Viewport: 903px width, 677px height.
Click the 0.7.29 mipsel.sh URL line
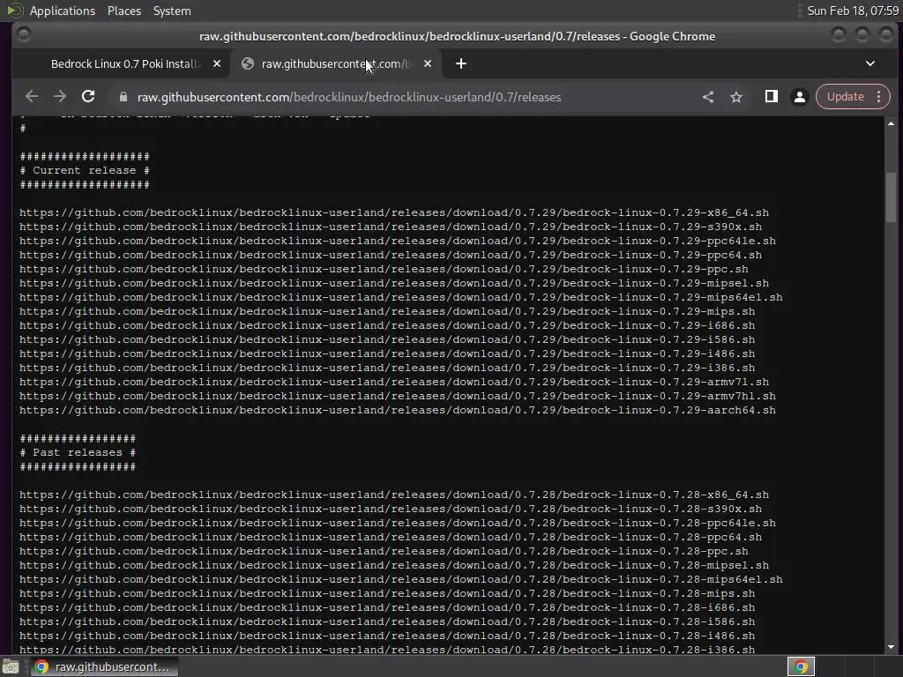coord(394,283)
